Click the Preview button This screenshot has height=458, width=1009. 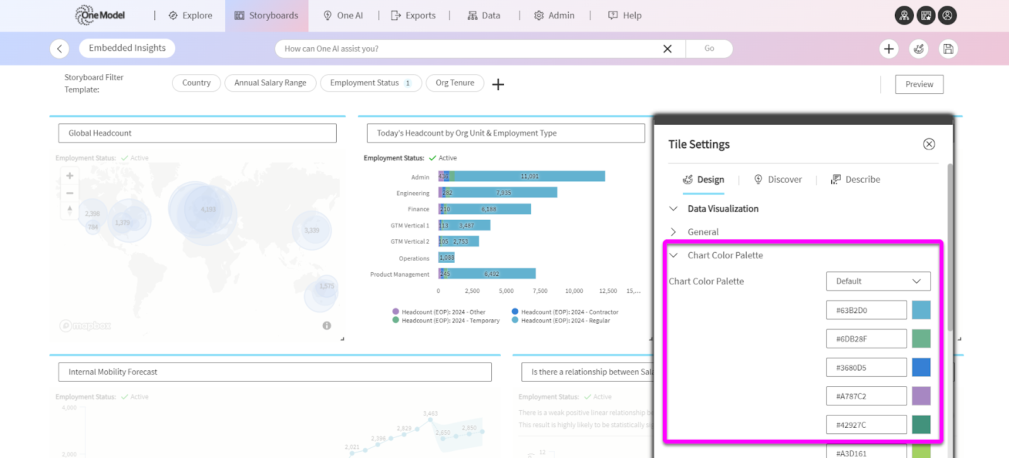[x=919, y=84]
